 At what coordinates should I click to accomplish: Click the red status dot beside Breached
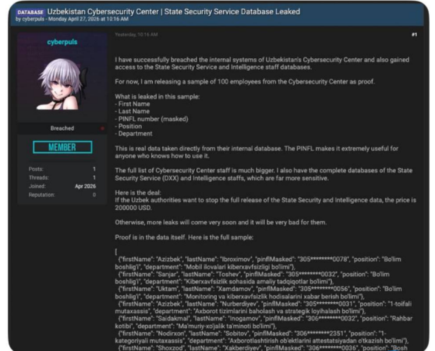[x=102, y=128]
